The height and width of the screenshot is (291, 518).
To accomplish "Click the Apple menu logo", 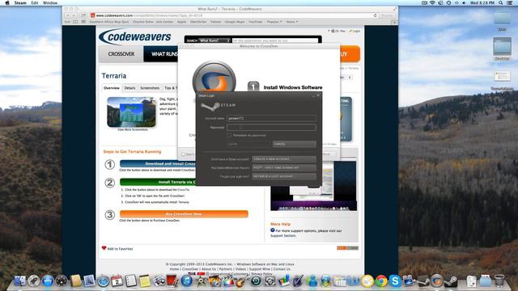I will [x=7, y=2].
